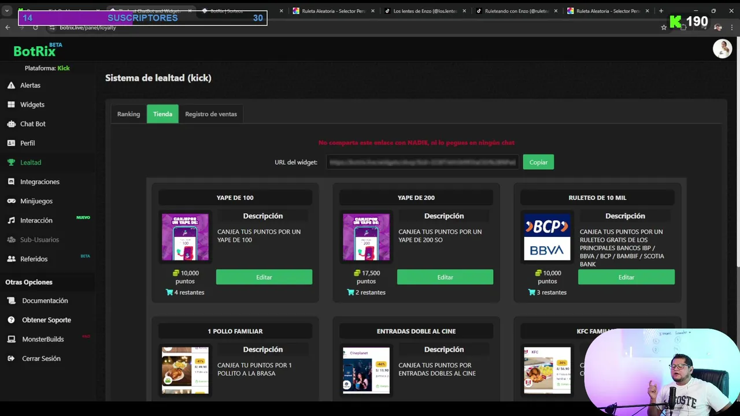Open the Perfil card icon
This screenshot has width=740, height=416.
click(11, 143)
